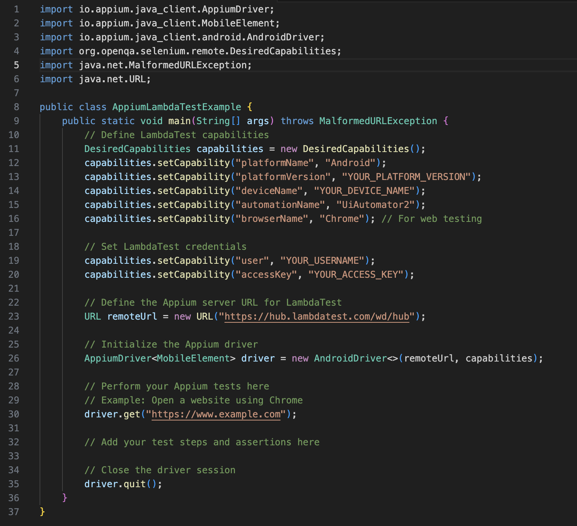Click the AndroidDriver constructor call
This screenshot has width=577, height=526.
pyautogui.click(x=350, y=358)
